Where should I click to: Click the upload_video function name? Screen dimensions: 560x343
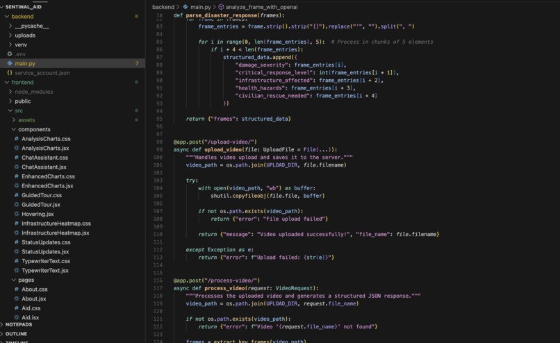(x=223, y=149)
